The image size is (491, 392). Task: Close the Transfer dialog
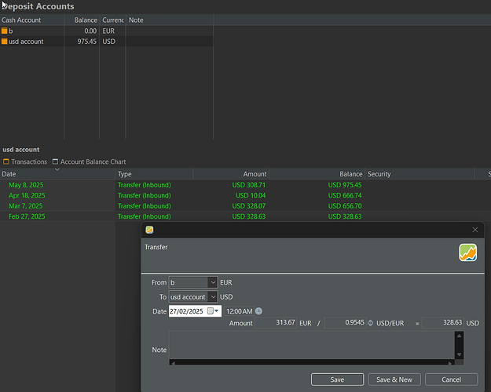point(475,230)
